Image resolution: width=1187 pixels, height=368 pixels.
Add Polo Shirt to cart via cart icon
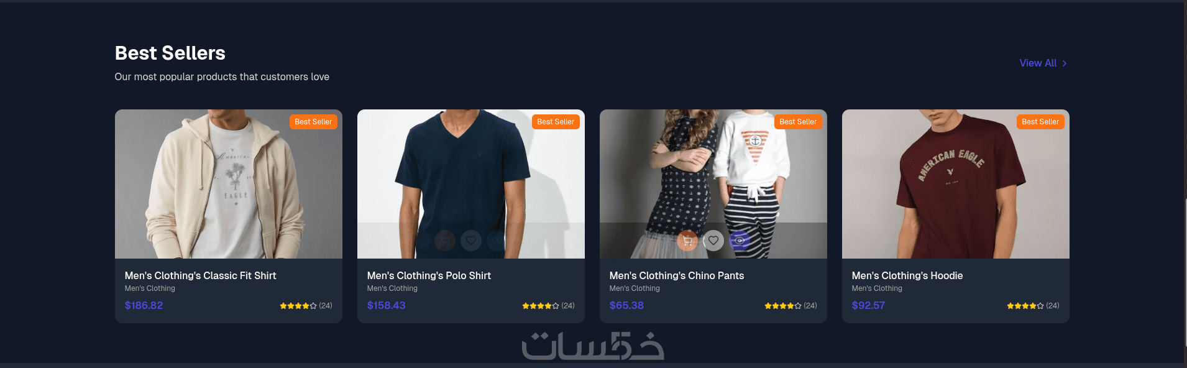point(445,241)
